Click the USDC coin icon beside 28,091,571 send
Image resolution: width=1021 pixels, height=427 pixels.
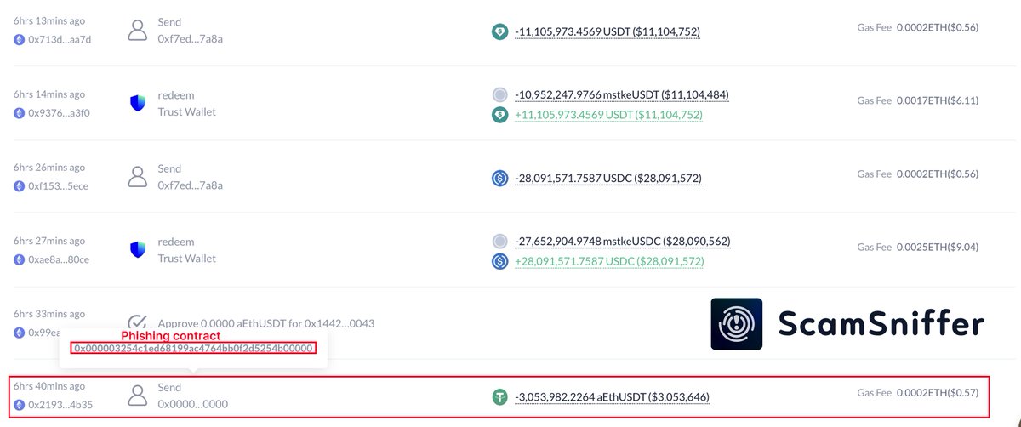point(499,179)
